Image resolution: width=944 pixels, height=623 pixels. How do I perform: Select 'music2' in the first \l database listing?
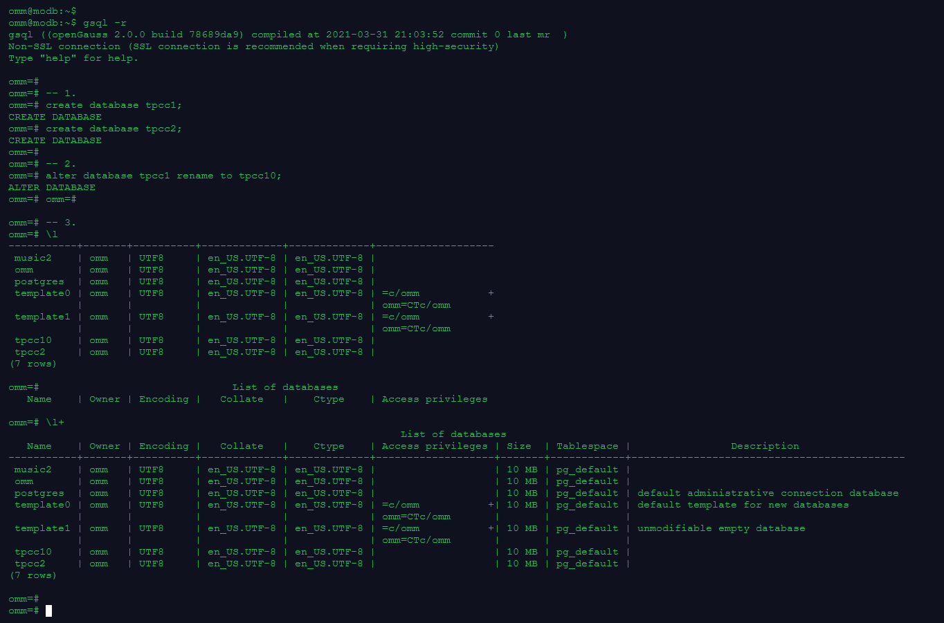(x=33, y=258)
